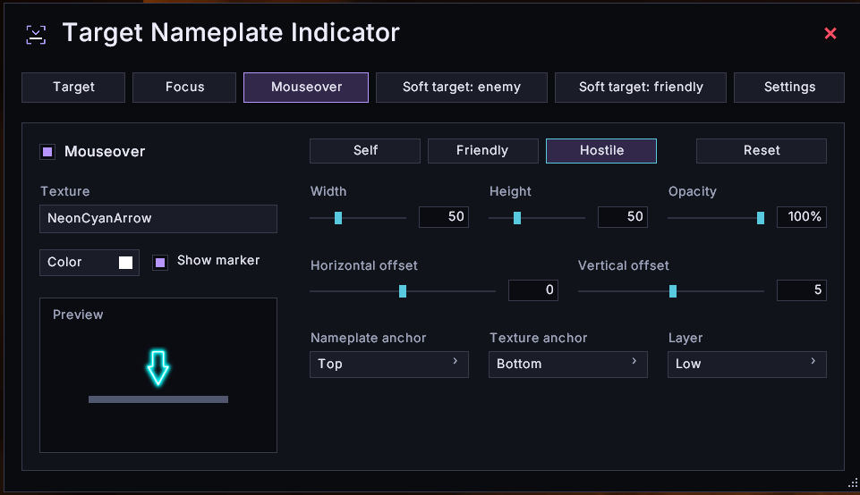Click the Width value box

coord(444,217)
